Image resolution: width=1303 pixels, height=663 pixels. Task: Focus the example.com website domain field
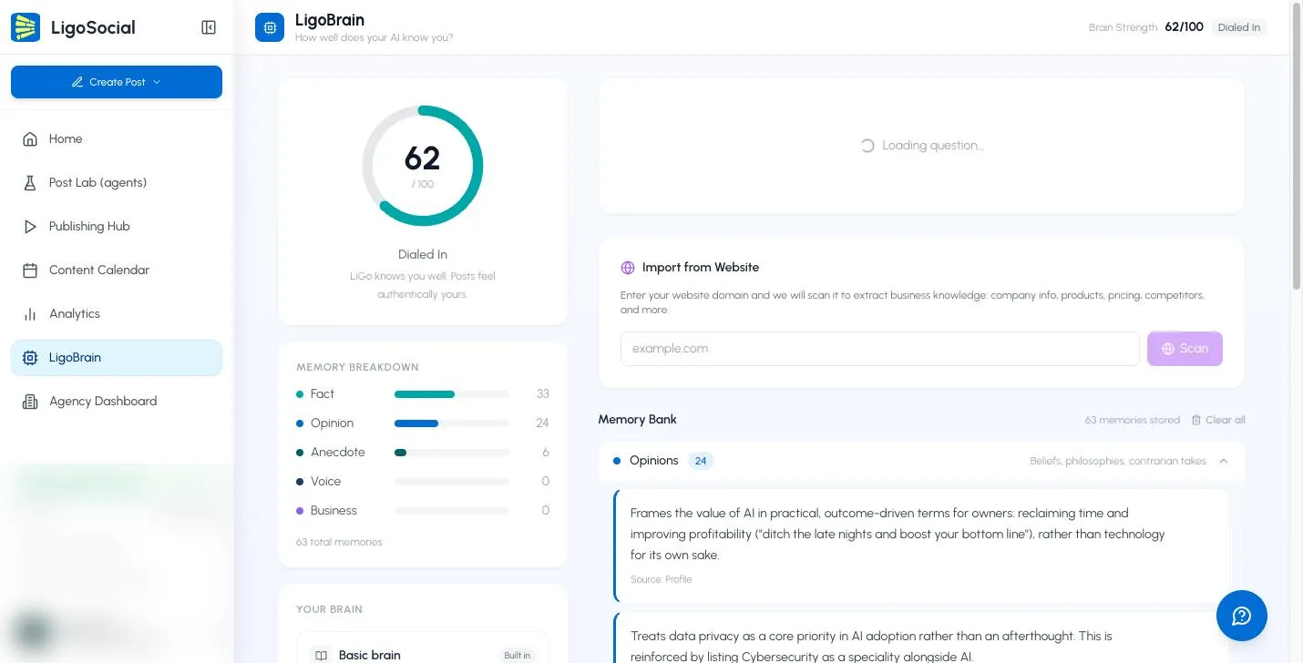coord(879,349)
